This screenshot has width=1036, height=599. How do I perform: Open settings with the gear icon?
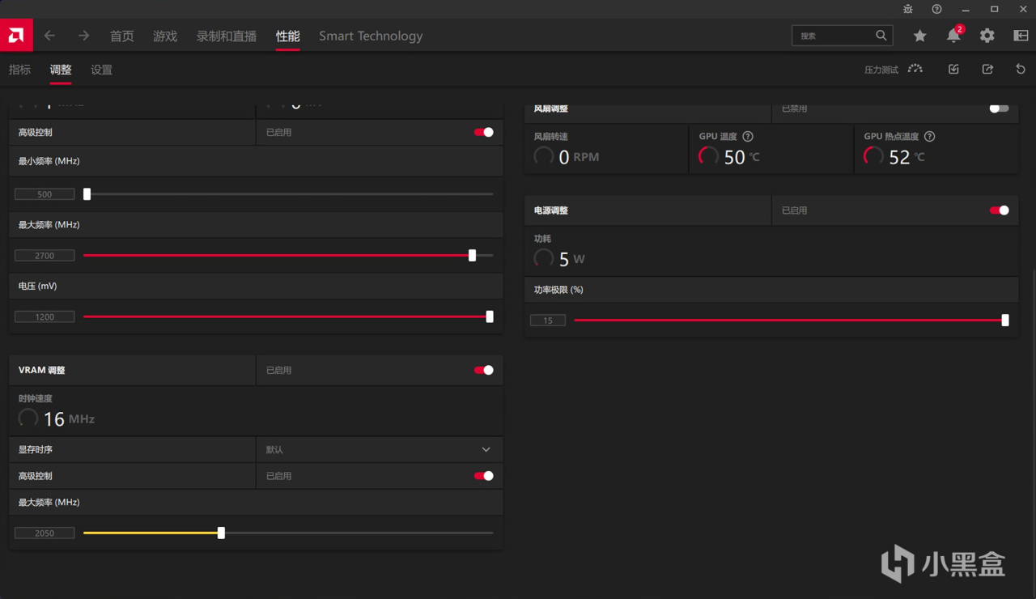click(987, 36)
